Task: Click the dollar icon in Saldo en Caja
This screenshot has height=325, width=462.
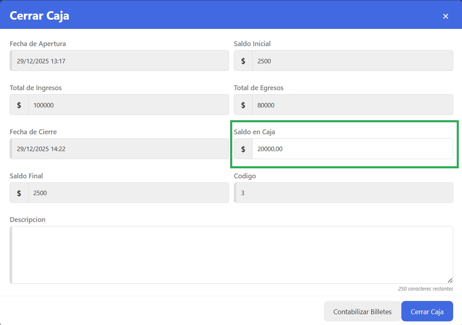Action: point(243,149)
